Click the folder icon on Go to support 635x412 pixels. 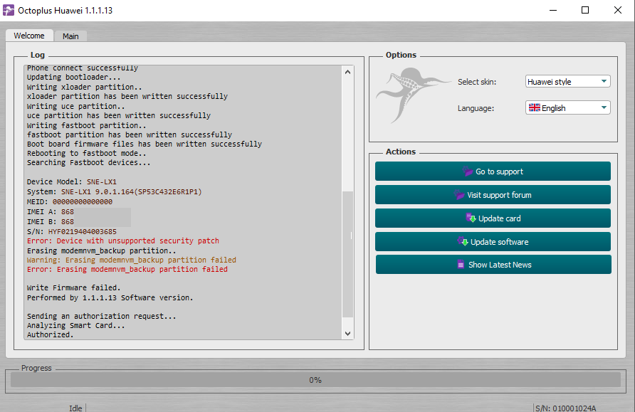coord(468,171)
